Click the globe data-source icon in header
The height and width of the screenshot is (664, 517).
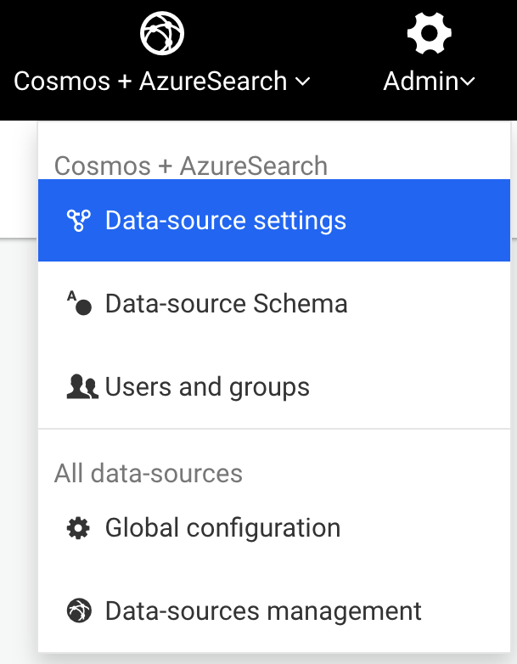162,33
